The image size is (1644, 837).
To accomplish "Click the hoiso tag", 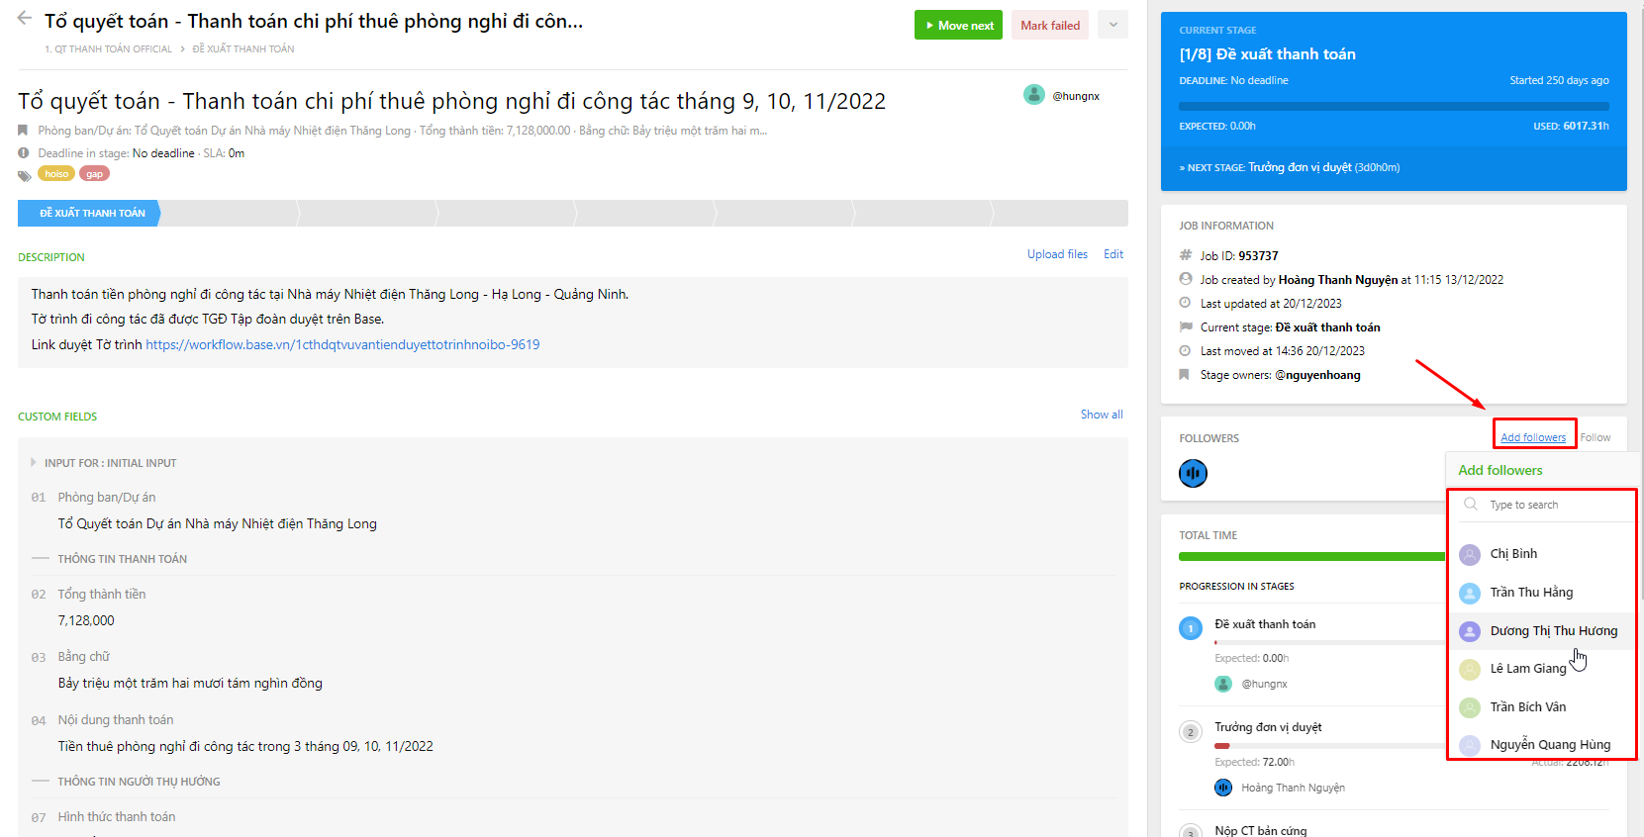I will coord(56,174).
